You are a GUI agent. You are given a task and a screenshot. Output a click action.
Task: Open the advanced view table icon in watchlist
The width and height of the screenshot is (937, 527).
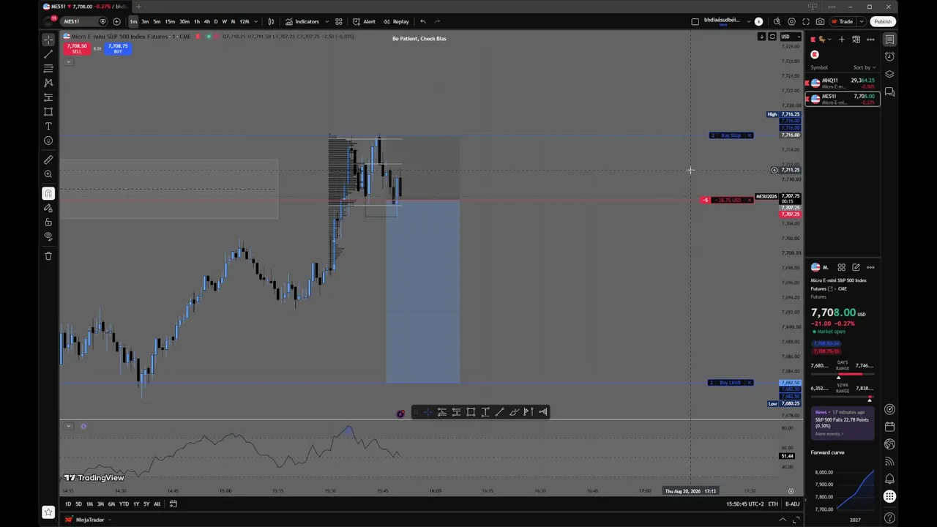tap(856, 40)
